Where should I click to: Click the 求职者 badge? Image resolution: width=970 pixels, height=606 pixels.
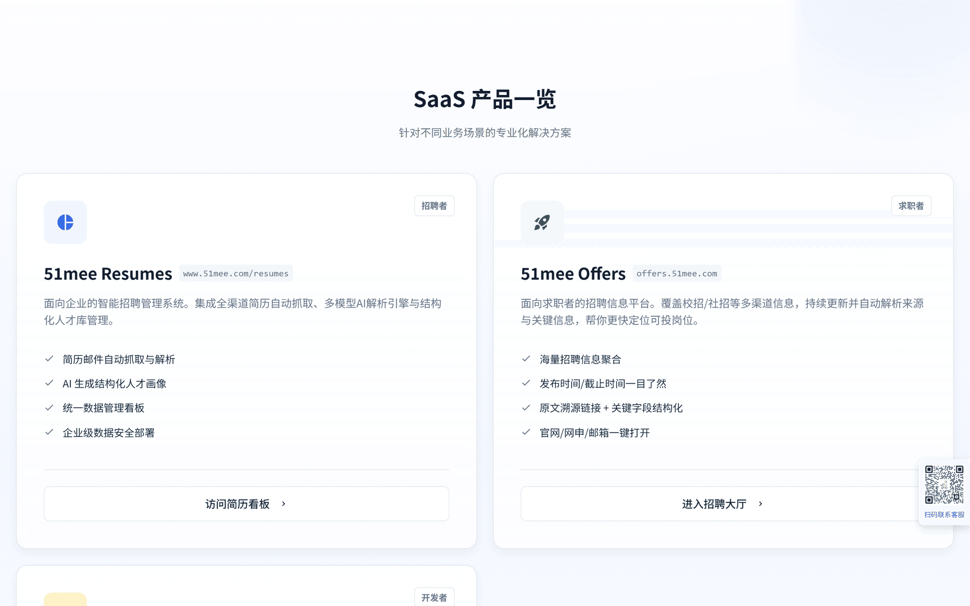(911, 206)
